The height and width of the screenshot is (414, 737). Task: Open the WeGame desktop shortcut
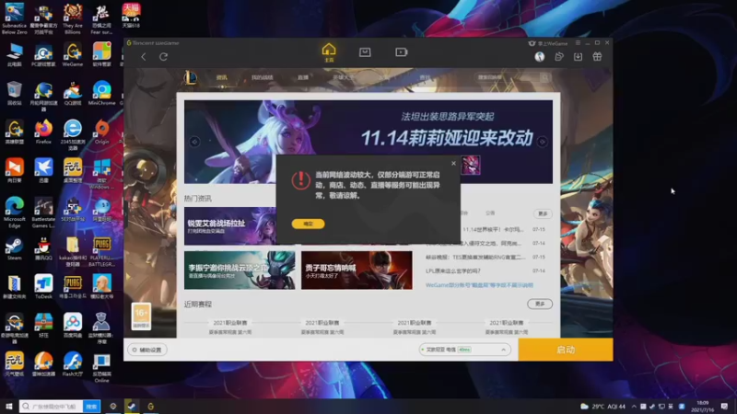pos(73,54)
